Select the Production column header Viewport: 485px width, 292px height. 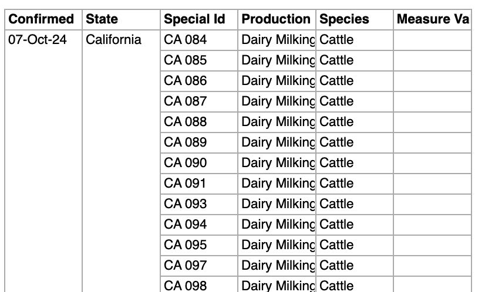point(276,19)
